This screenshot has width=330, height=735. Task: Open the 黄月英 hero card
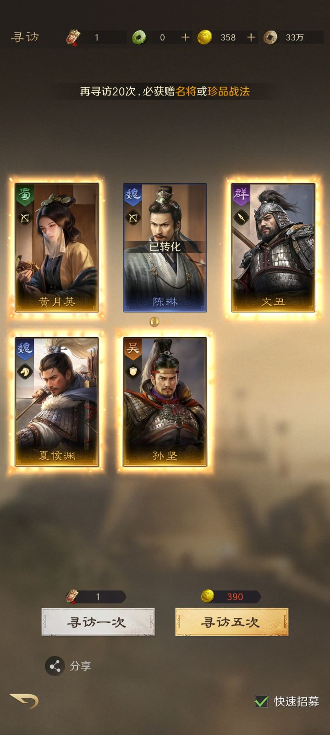(x=57, y=248)
